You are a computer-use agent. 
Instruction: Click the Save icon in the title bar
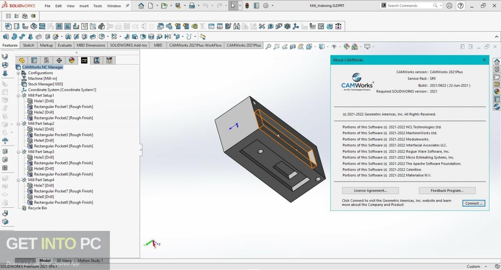tap(178, 6)
